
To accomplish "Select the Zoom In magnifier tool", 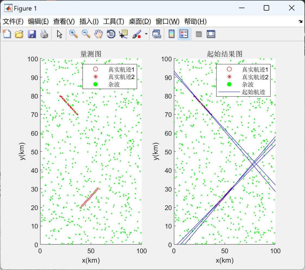I will click(x=73, y=34).
